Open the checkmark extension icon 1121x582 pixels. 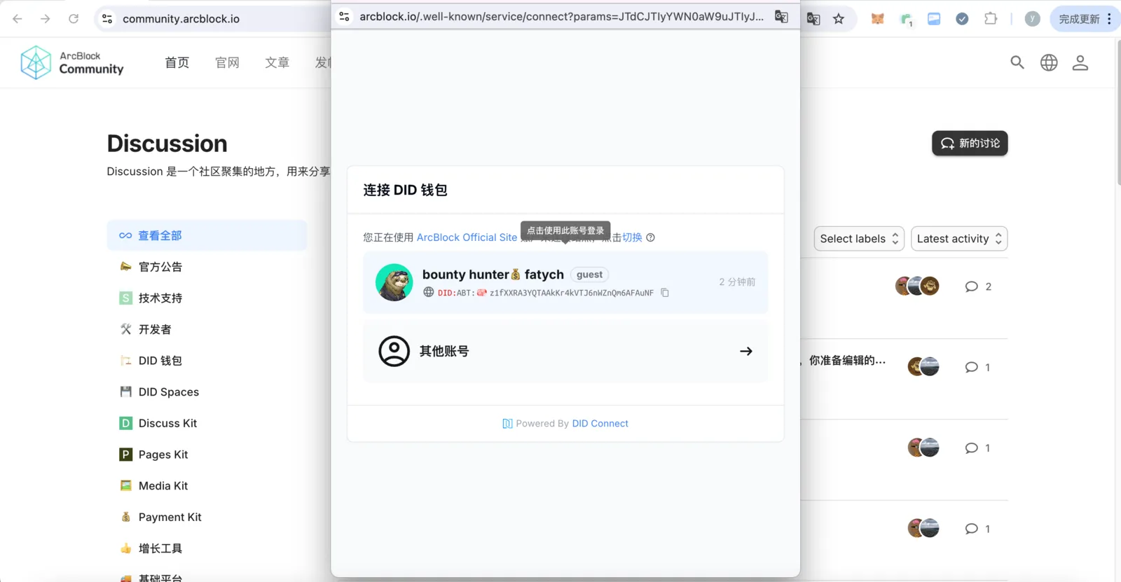962,19
